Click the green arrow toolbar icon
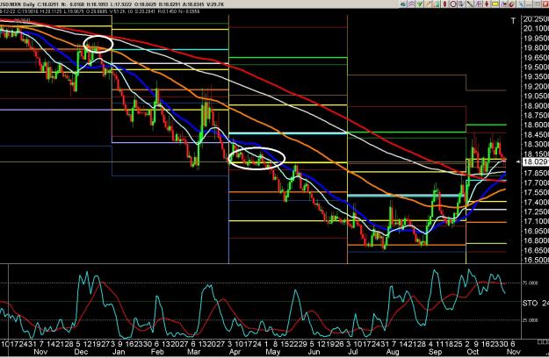The image size is (549, 358). click(x=420, y=4)
